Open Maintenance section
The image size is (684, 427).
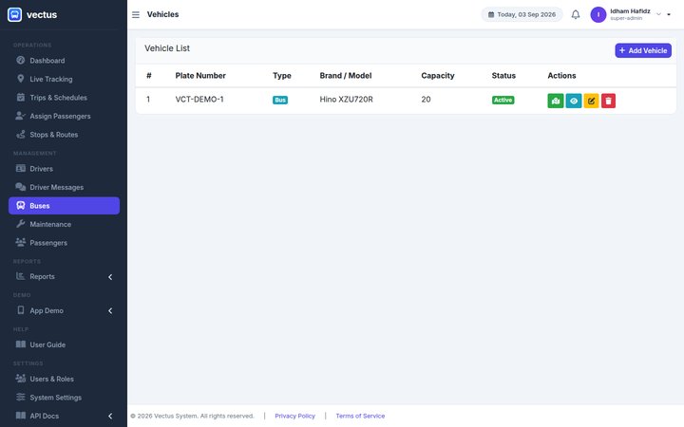coord(65,224)
